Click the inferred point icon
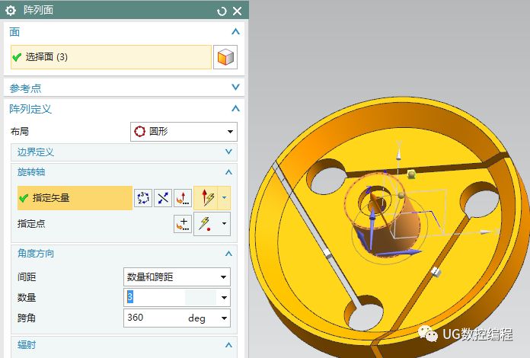The image size is (530, 358). coord(206,224)
